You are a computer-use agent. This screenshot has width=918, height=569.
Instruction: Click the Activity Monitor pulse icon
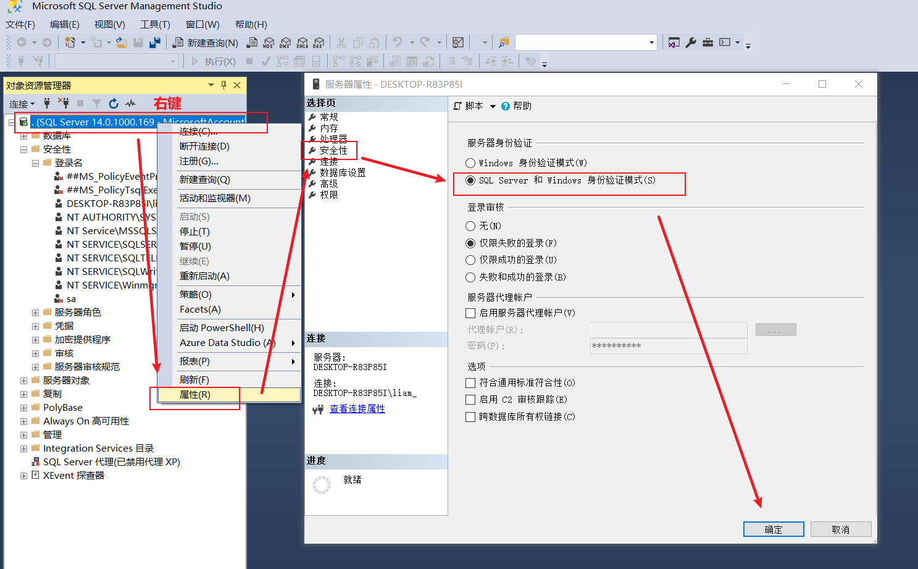[x=130, y=103]
